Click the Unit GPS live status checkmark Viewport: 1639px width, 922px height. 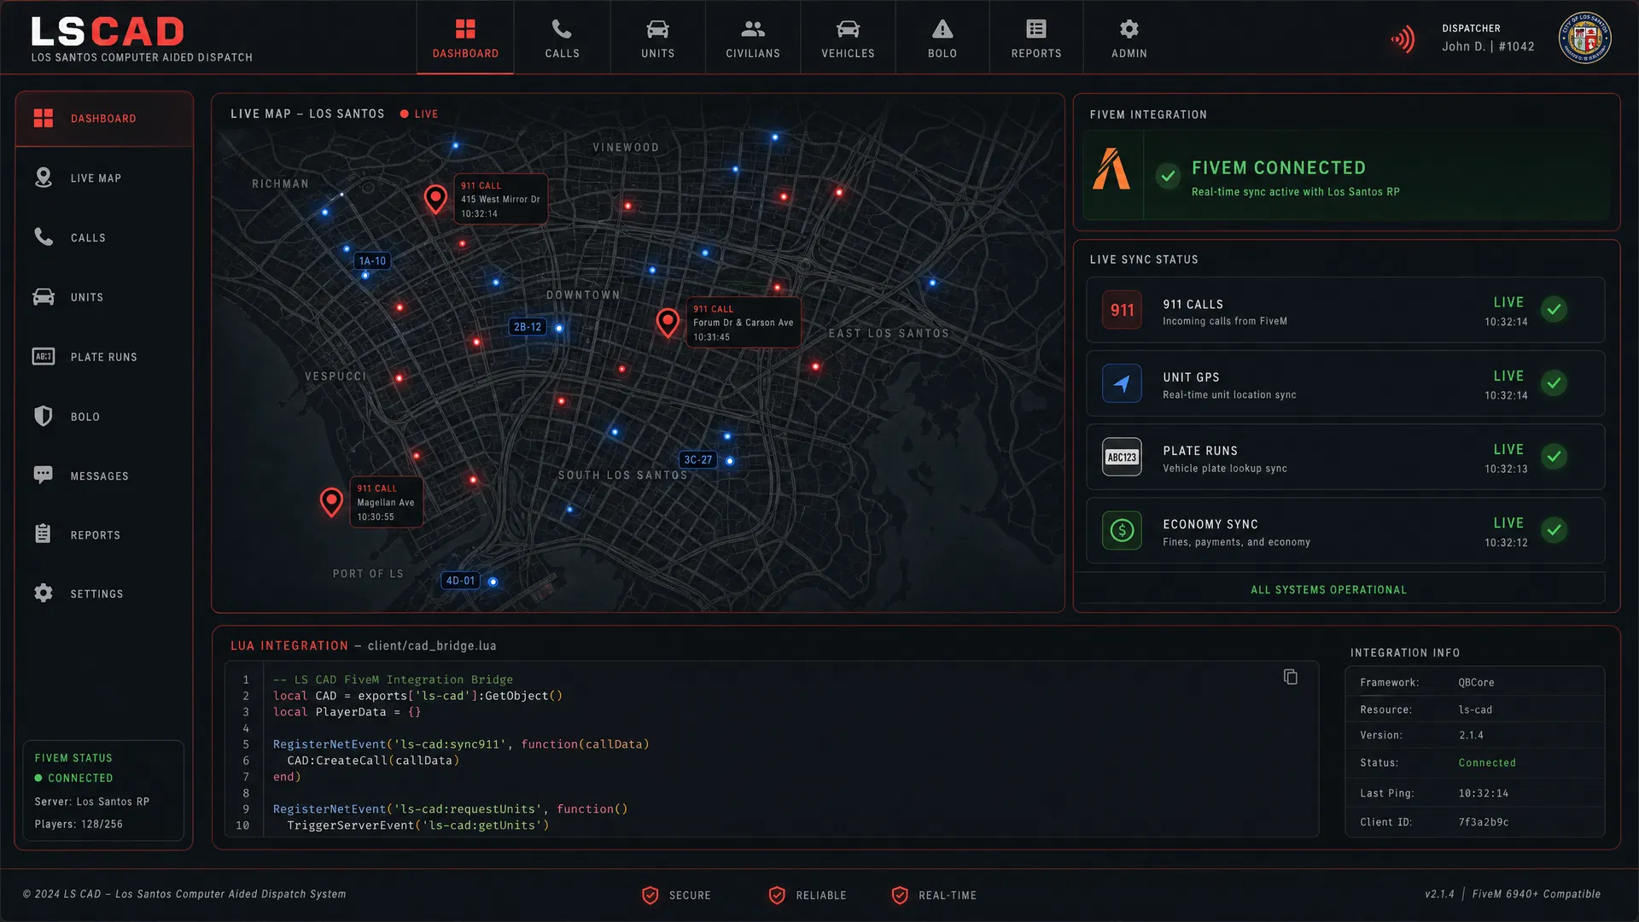pyautogui.click(x=1554, y=382)
